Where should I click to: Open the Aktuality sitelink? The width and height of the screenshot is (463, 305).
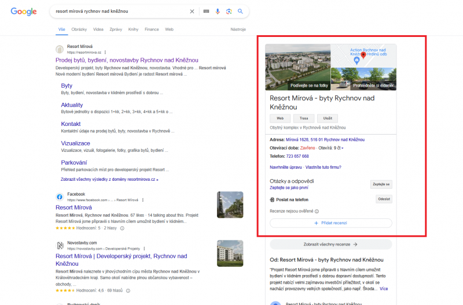click(72, 105)
